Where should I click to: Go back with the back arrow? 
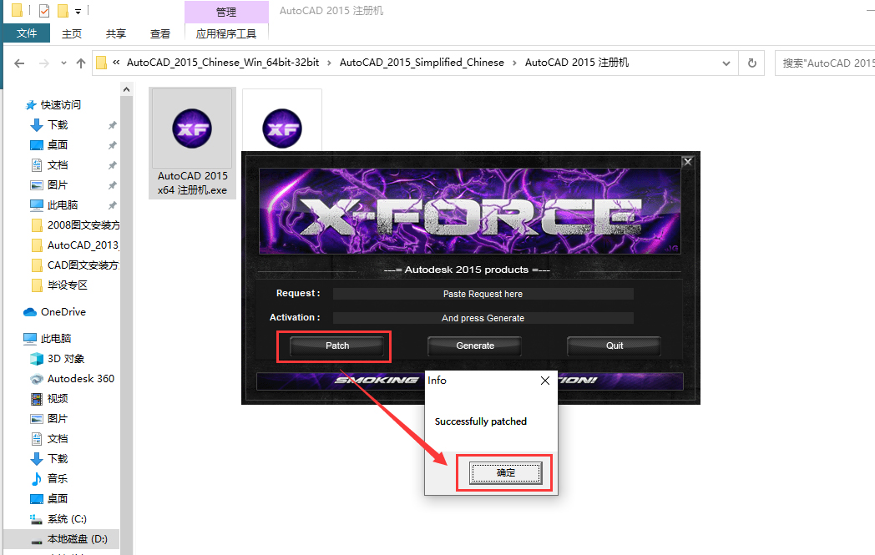coord(19,63)
